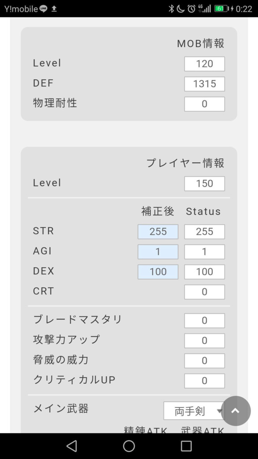Screen dimensions: 258x459
Task: Select the STR Status input field
Action: coord(204,232)
